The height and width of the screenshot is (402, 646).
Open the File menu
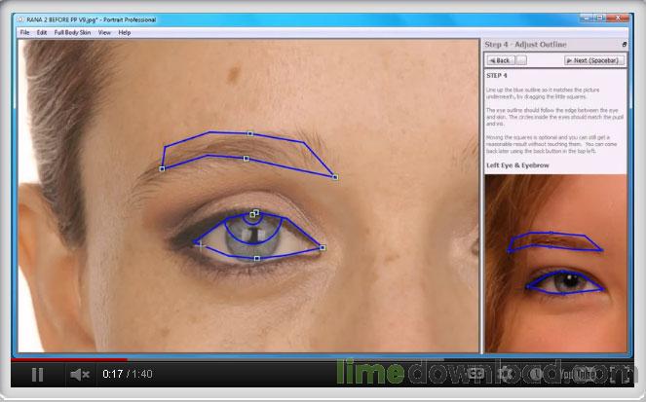point(24,32)
